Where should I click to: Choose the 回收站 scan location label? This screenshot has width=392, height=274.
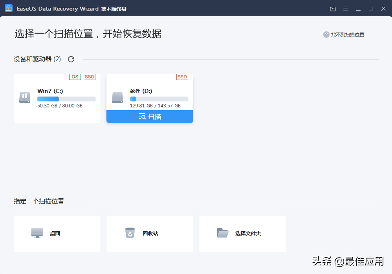150,234
